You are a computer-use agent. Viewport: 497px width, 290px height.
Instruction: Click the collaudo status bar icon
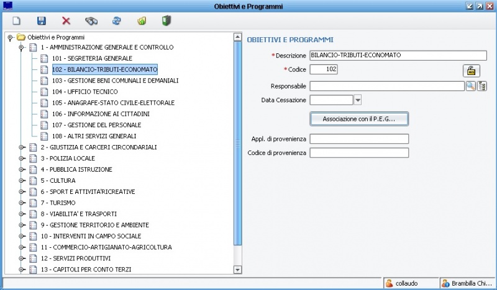(390, 283)
